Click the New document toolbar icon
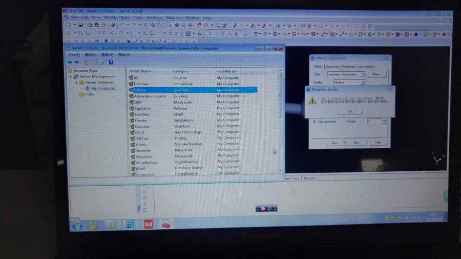 [68, 25]
